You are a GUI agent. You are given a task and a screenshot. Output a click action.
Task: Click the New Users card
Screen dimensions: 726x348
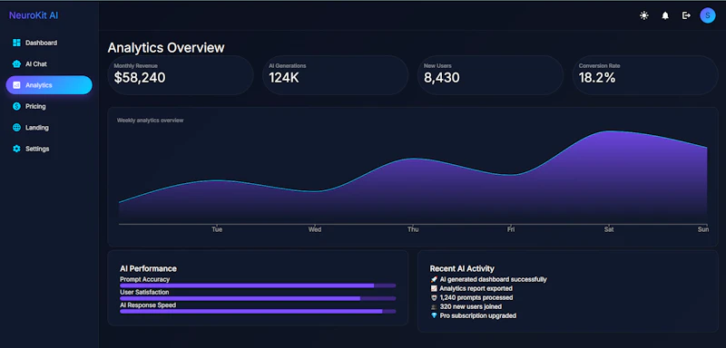490,75
